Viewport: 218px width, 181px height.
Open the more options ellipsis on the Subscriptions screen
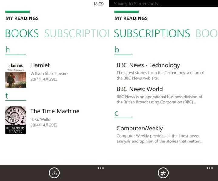pos(210,168)
